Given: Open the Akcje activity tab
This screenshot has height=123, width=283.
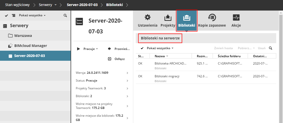Looking at the screenshot, I should (236, 21).
